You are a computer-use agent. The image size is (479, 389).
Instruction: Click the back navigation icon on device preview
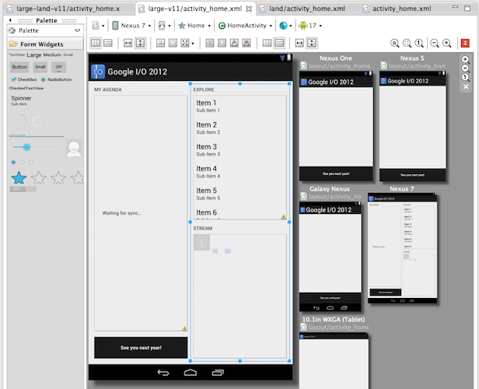[163, 373]
